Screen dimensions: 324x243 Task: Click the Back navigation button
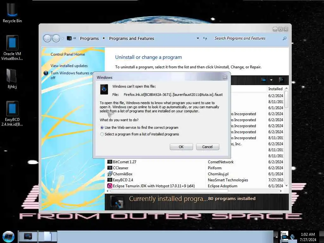(47, 38)
